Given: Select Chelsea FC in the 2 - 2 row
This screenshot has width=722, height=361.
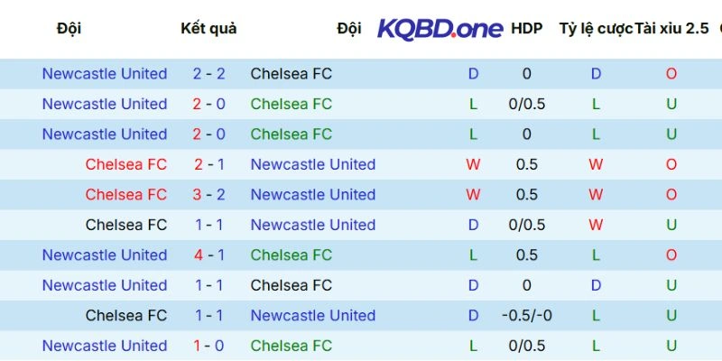Looking at the screenshot, I should (x=291, y=74).
